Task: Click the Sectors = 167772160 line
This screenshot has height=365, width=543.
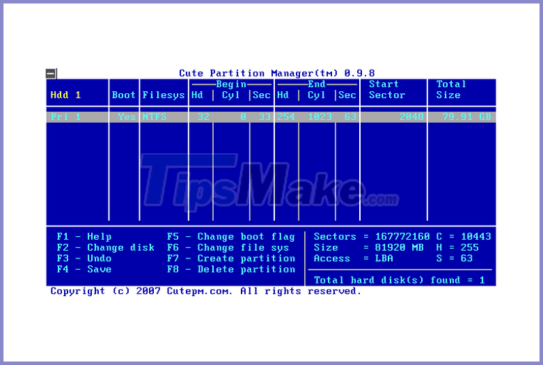Action: point(372,237)
